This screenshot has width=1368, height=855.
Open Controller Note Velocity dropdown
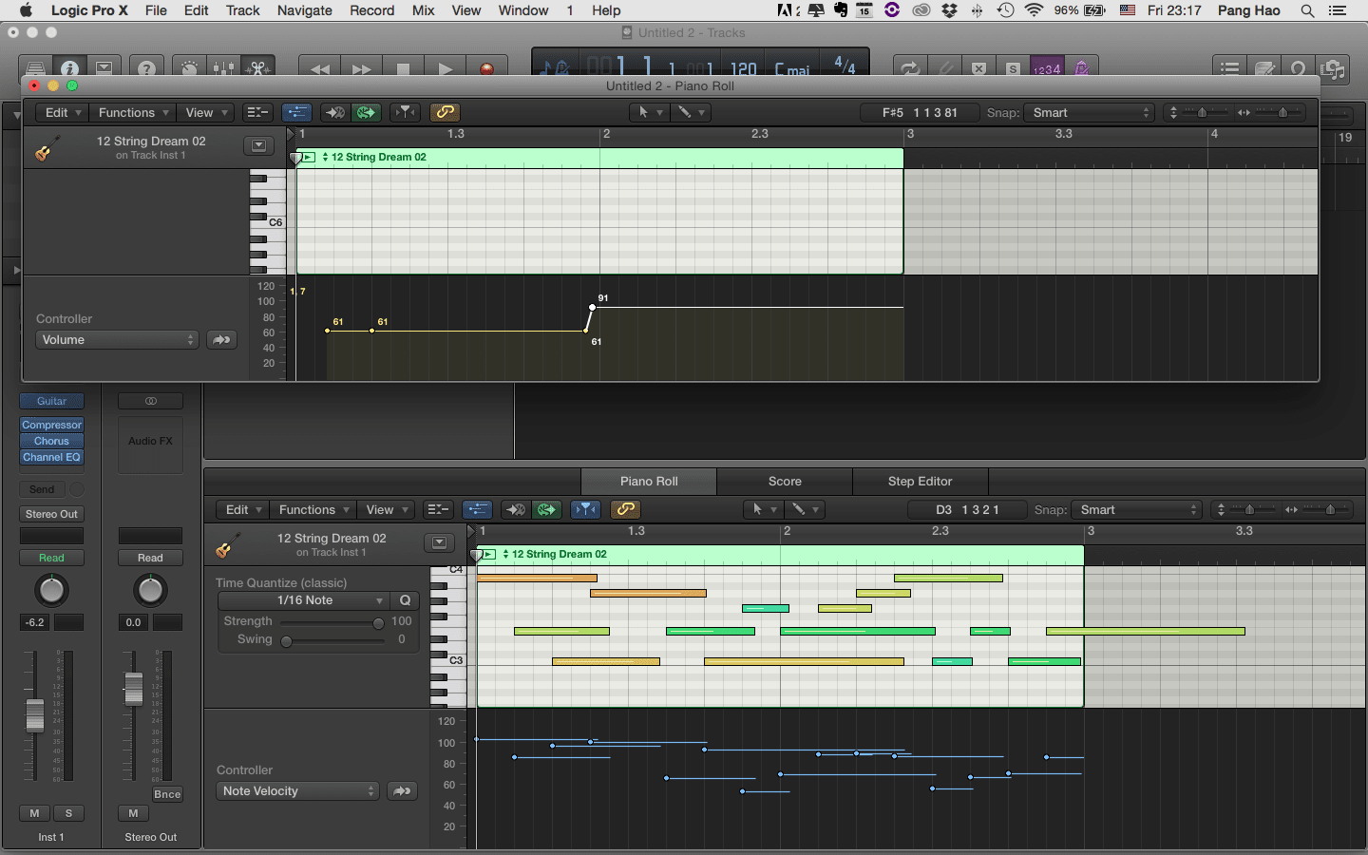tap(298, 791)
